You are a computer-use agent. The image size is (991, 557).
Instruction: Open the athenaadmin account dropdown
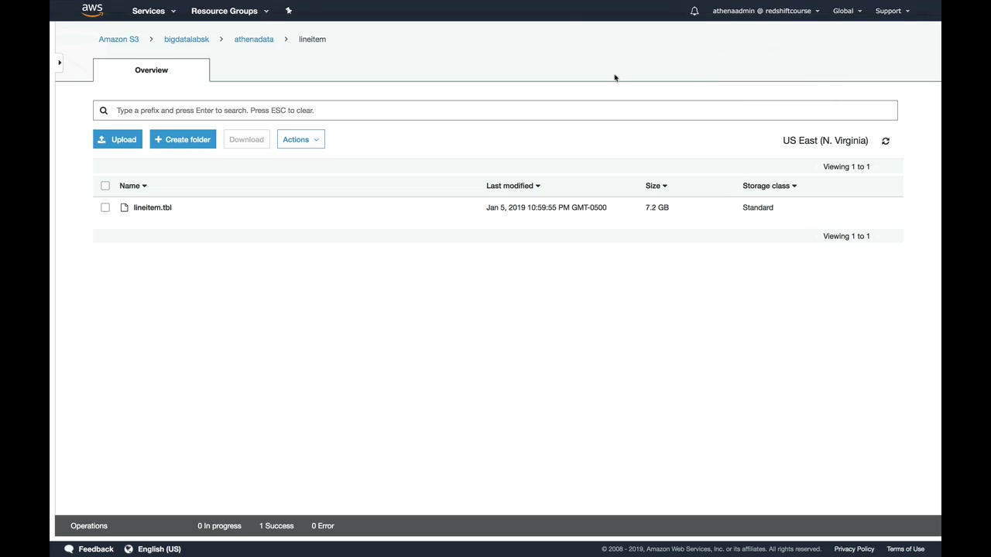766,11
